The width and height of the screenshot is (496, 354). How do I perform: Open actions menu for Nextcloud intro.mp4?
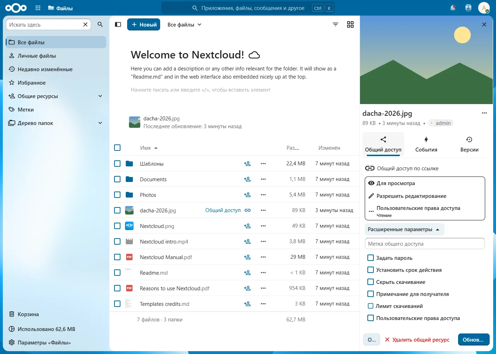click(x=263, y=241)
